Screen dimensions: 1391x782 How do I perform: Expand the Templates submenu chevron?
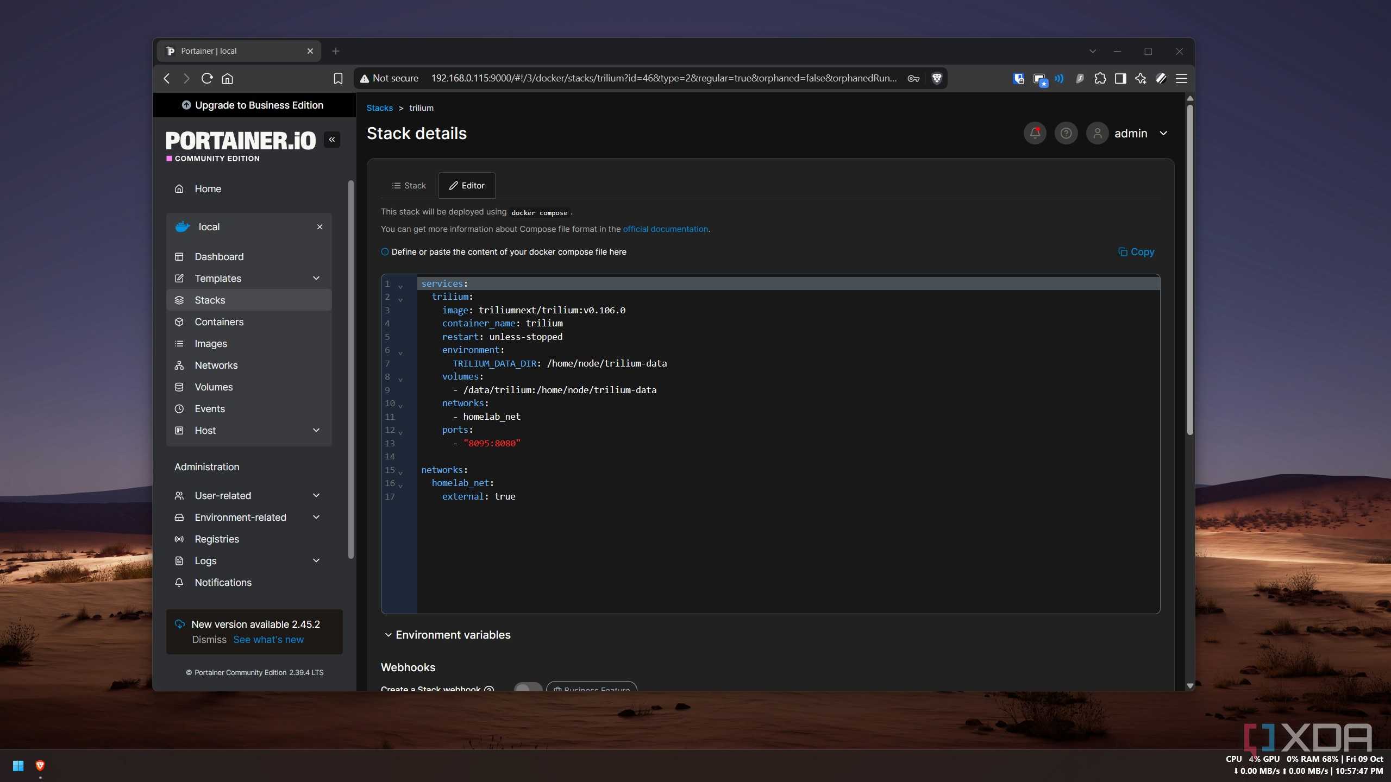point(316,278)
